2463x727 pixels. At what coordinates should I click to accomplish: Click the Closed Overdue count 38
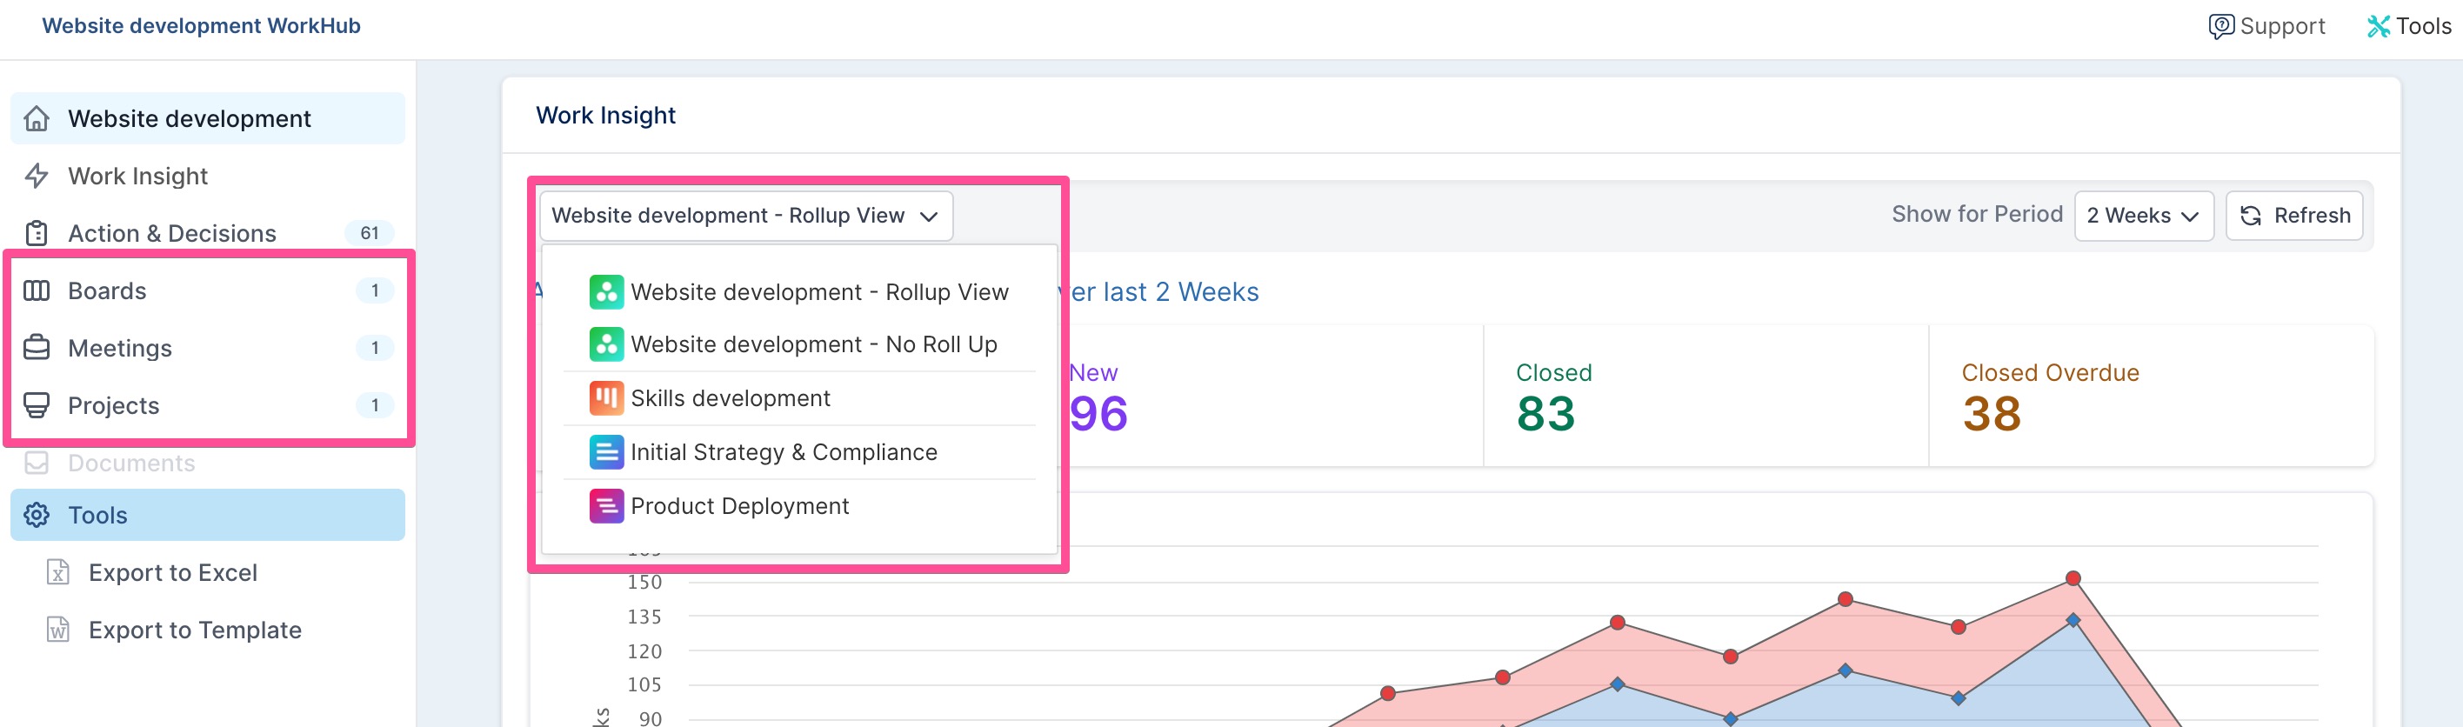click(x=1992, y=414)
